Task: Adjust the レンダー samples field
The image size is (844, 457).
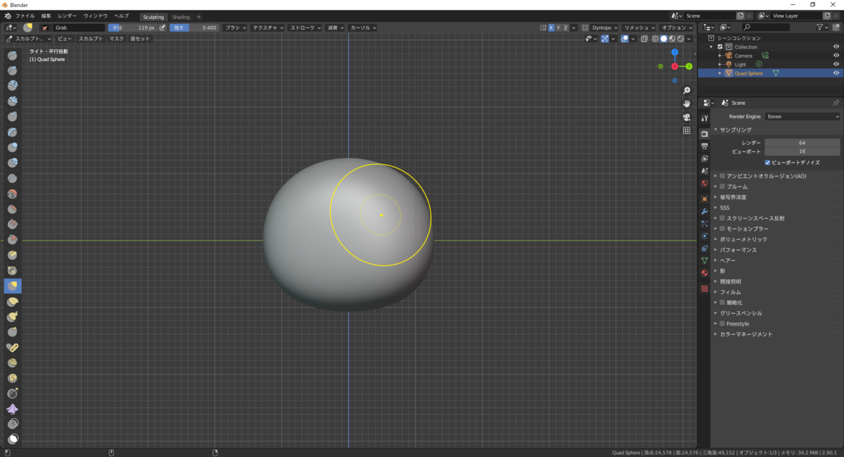Action: pyautogui.click(x=803, y=143)
